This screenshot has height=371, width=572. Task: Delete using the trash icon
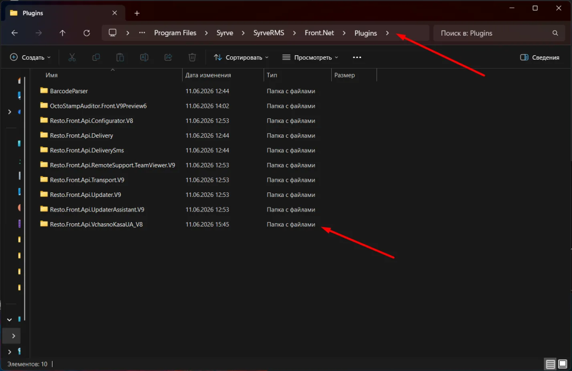coord(192,57)
